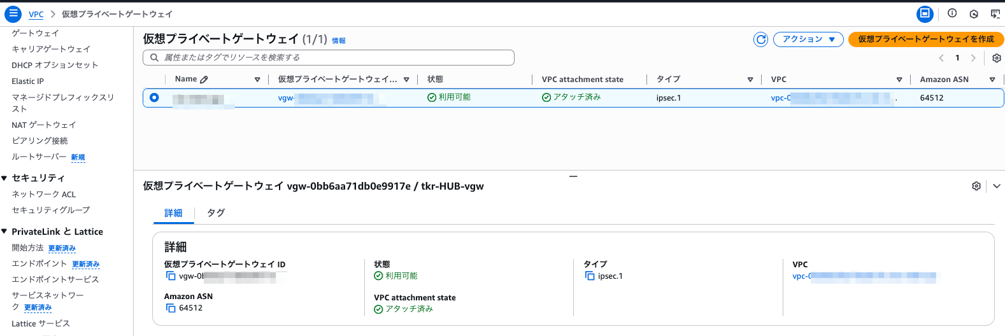Open Elastic IP in sidebar
This screenshot has height=336, width=1005.
pos(27,81)
